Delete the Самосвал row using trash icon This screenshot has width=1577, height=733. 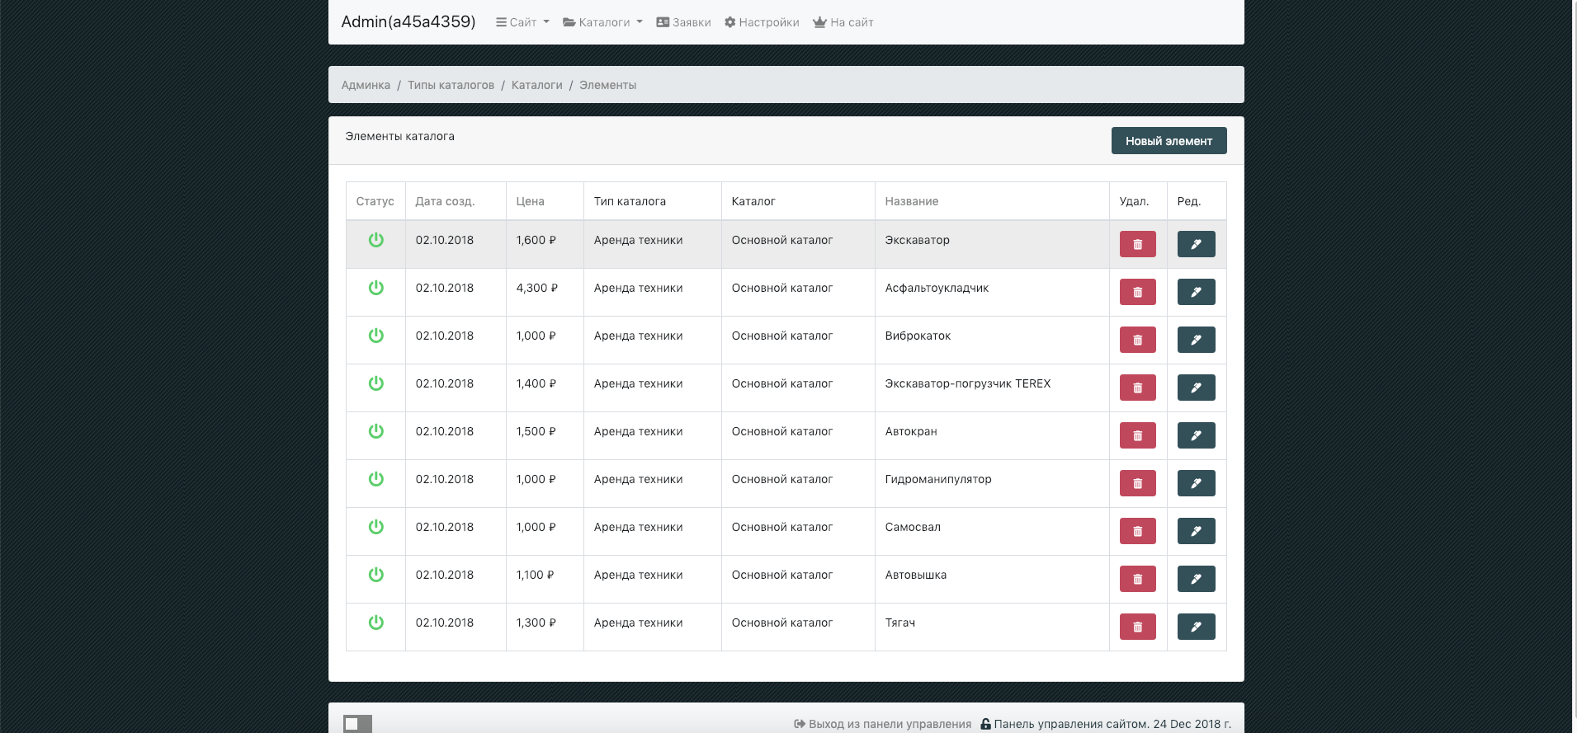click(1137, 531)
